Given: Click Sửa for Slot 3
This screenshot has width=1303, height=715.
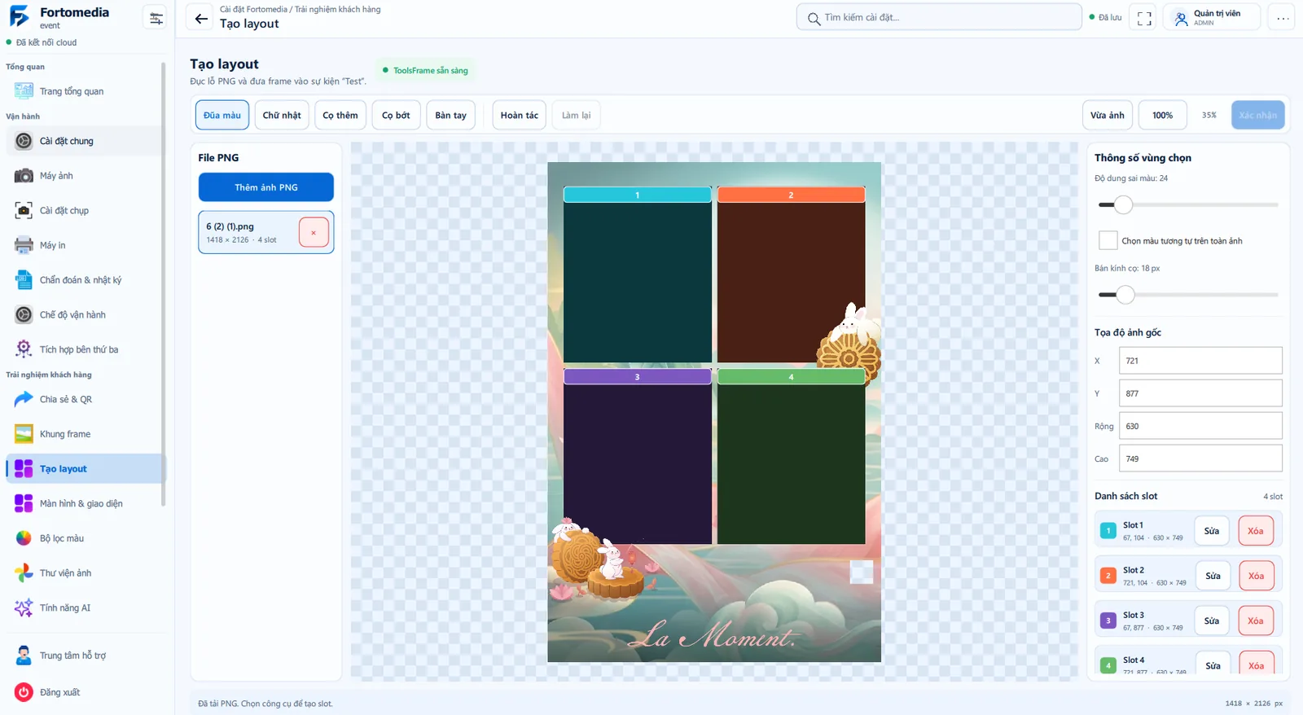Looking at the screenshot, I should [1212, 621].
